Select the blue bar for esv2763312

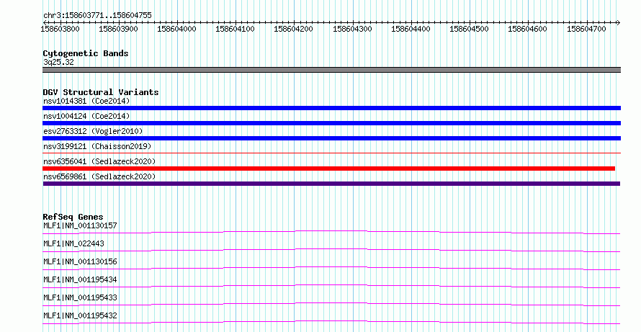[331, 138]
